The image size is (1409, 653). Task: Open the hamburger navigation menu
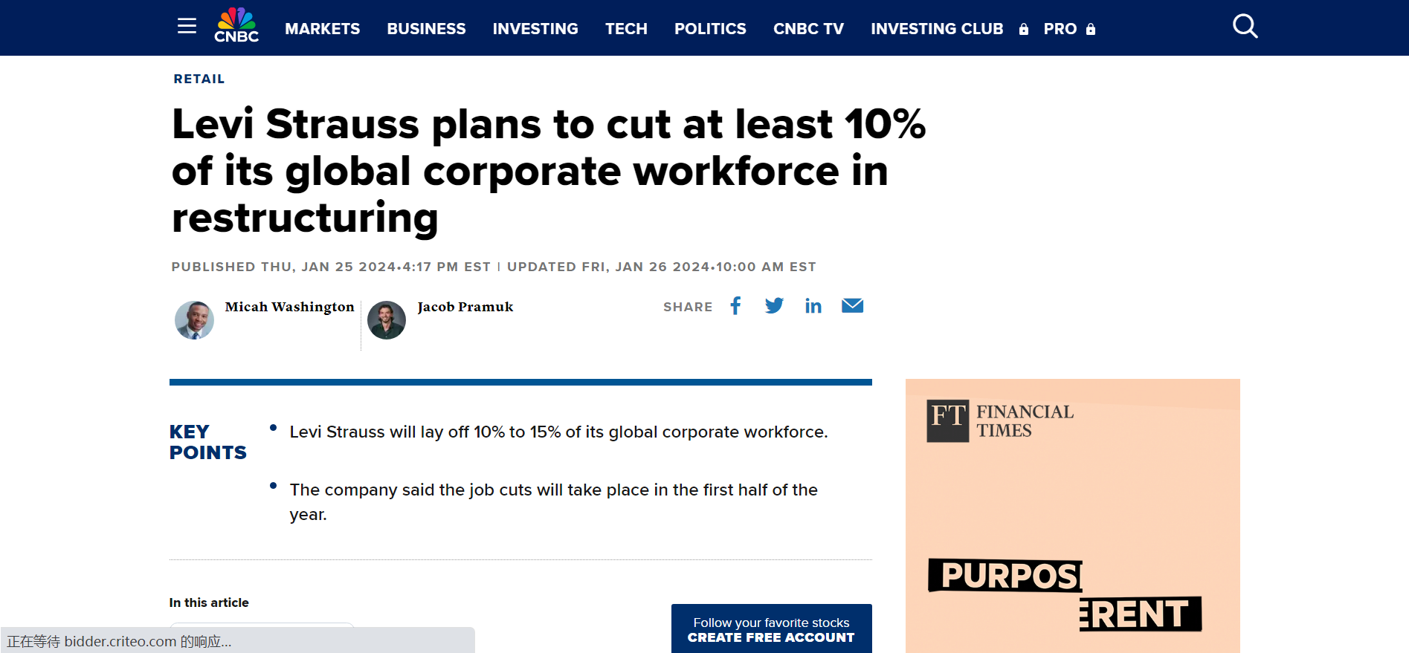187,27
